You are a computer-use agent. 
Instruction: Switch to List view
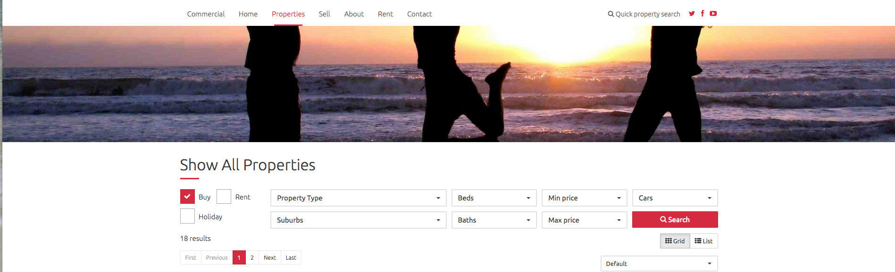(x=703, y=241)
